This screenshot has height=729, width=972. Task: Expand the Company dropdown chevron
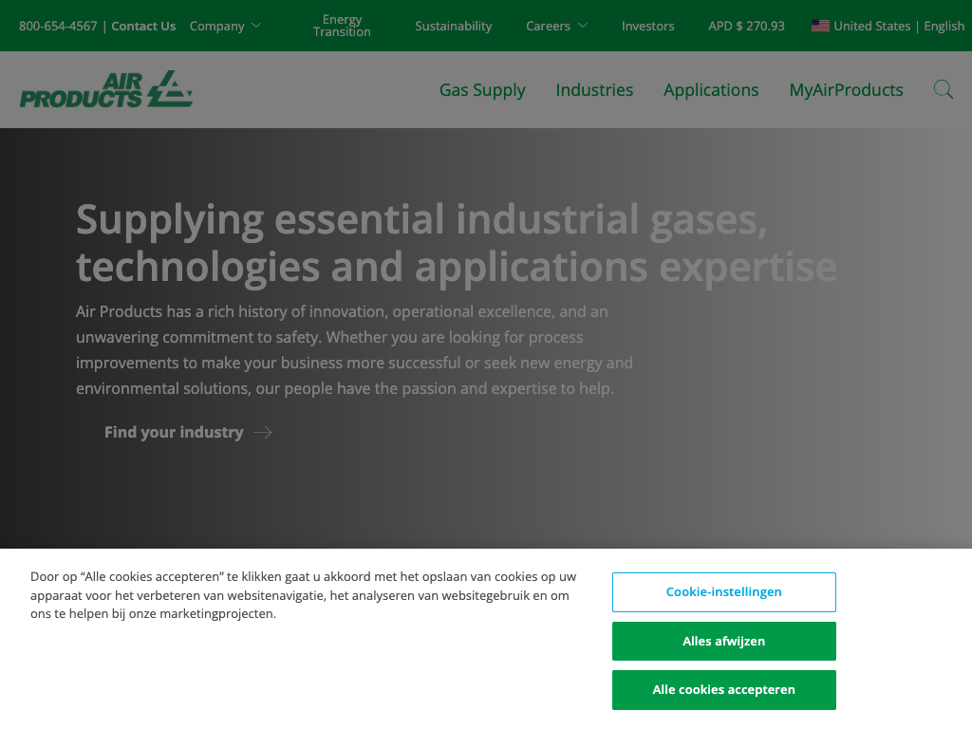tap(256, 26)
